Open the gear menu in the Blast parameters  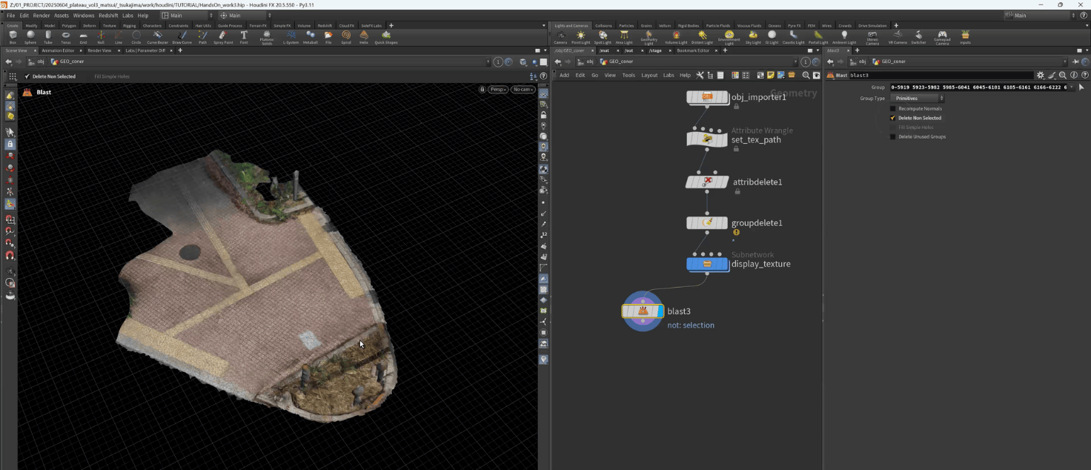[1041, 75]
